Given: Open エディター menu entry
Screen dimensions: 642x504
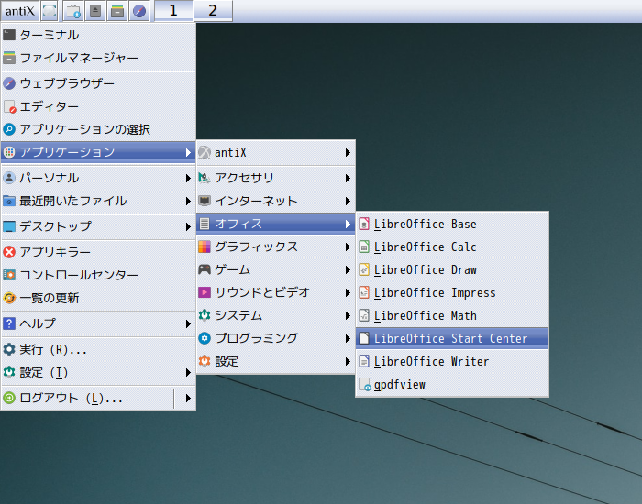Looking at the screenshot, I should [x=98, y=107].
